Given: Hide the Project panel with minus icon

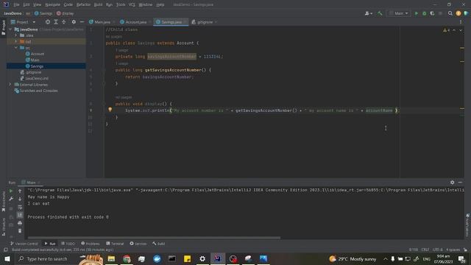Looking at the screenshot, I should point(82,22).
